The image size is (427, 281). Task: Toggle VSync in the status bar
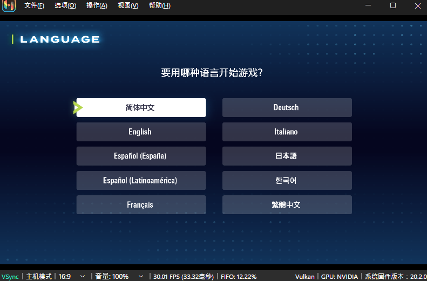pyautogui.click(x=10, y=276)
